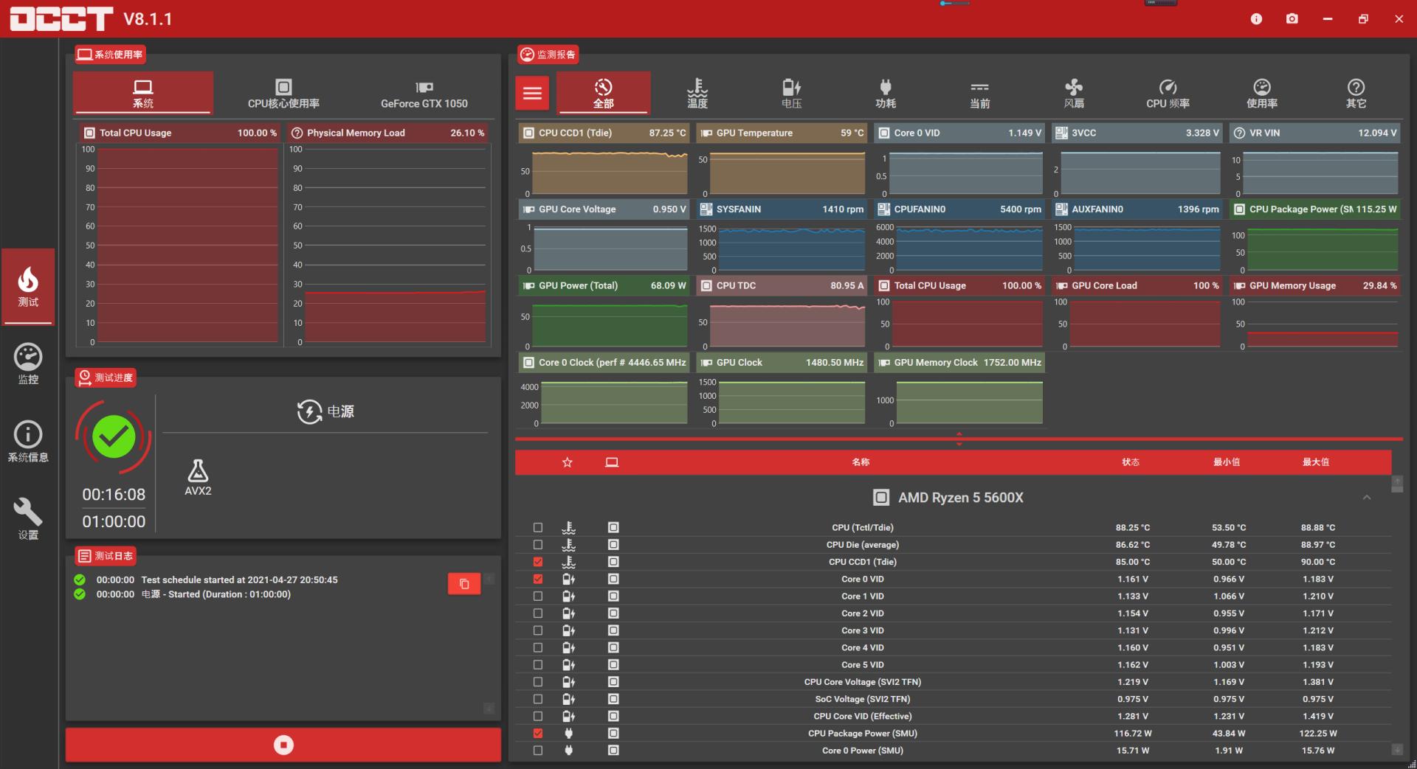The height and width of the screenshot is (769, 1417).
Task: Click the screenshot camera icon
Action: 1292,19
